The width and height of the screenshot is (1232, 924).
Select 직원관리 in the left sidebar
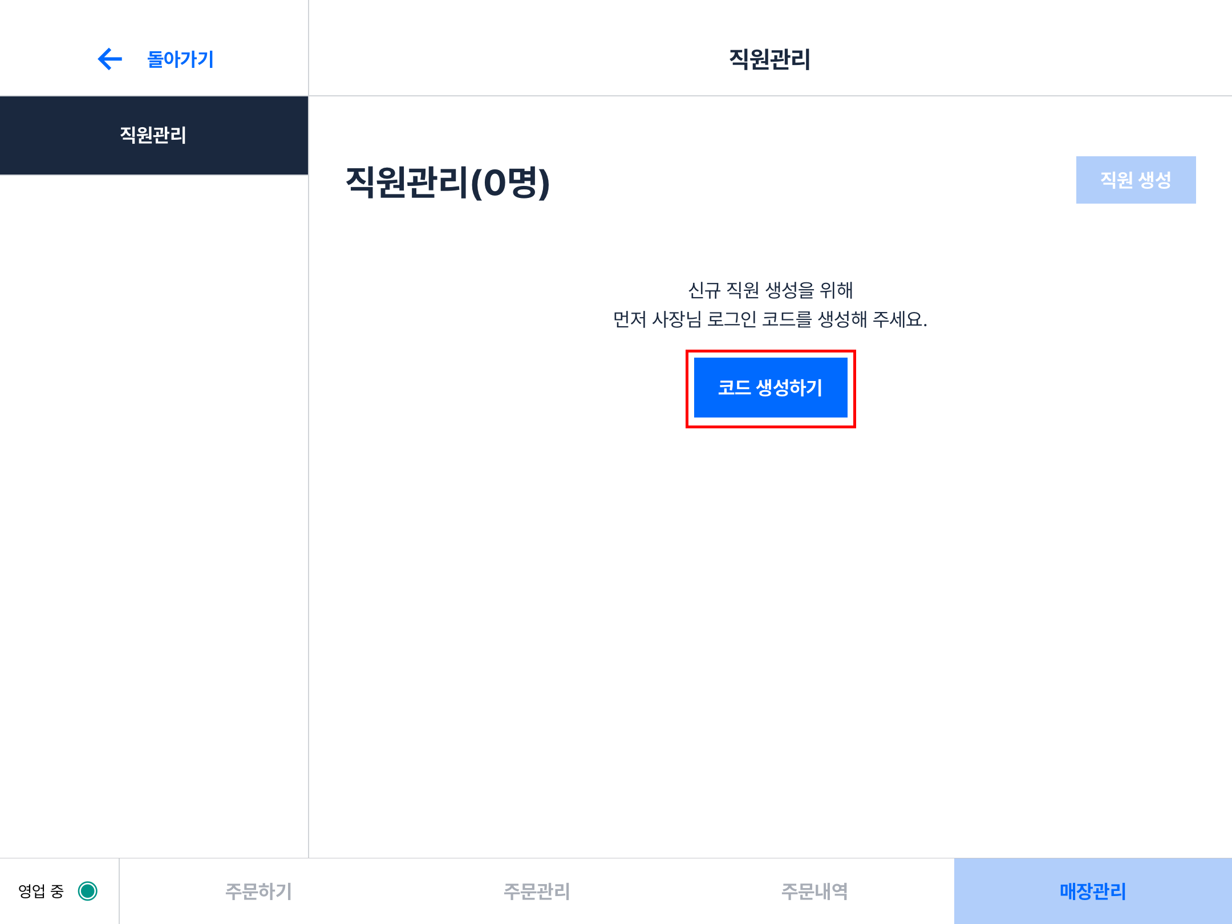click(x=153, y=135)
